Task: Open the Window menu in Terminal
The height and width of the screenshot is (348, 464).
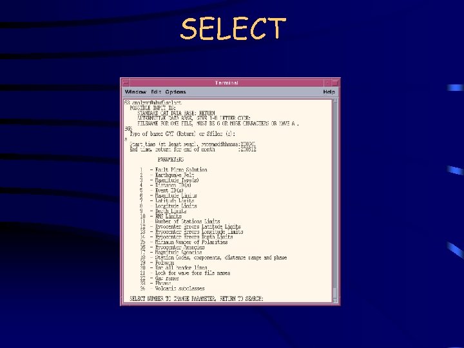Action: (135, 92)
